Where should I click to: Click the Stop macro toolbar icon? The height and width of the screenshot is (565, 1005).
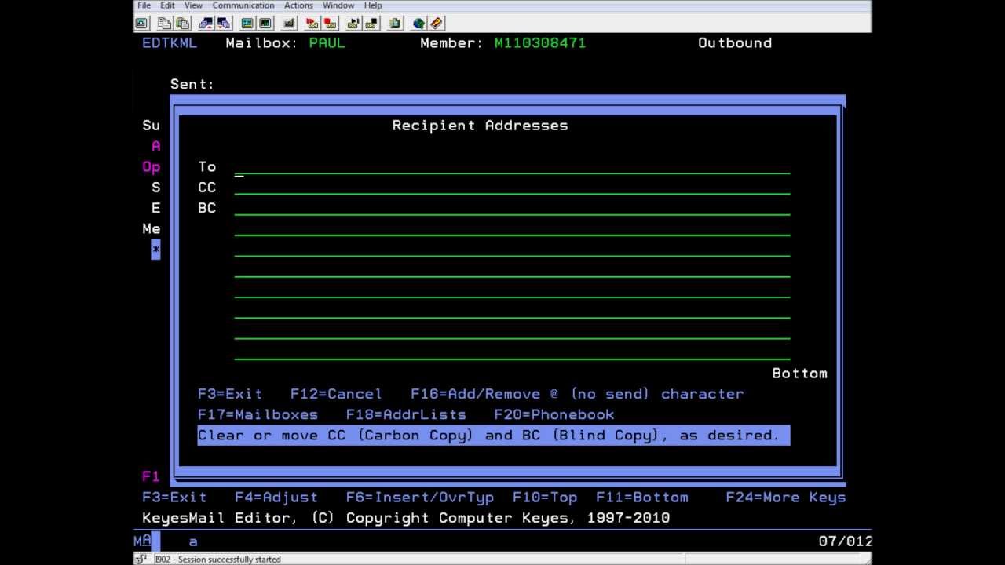click(330, 24)
